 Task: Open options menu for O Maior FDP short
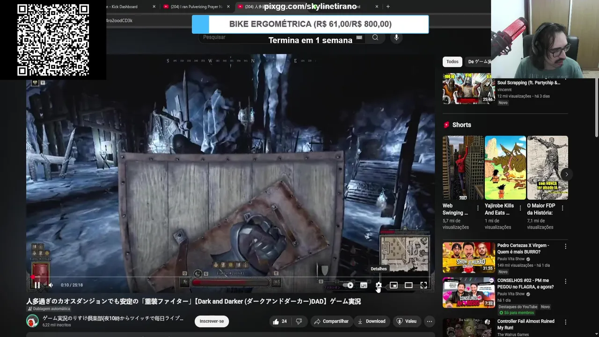(x=562, y=208)
